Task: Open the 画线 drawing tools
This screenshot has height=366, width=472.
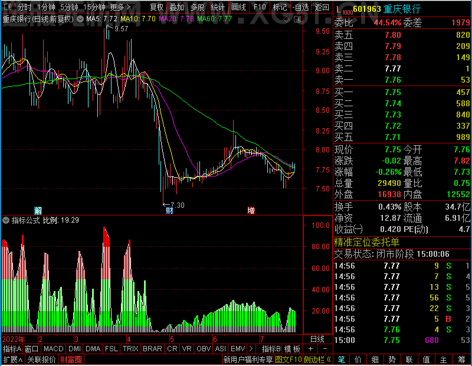Action: [238, 7]
